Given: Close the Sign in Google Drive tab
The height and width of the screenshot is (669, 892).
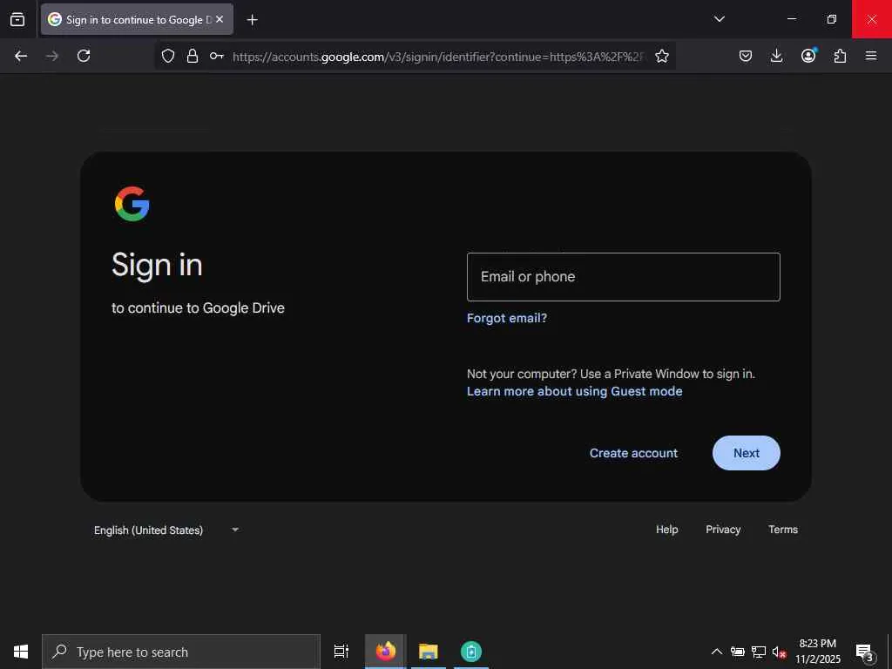Looking at the screenshot, I should (x=220, y=19).
